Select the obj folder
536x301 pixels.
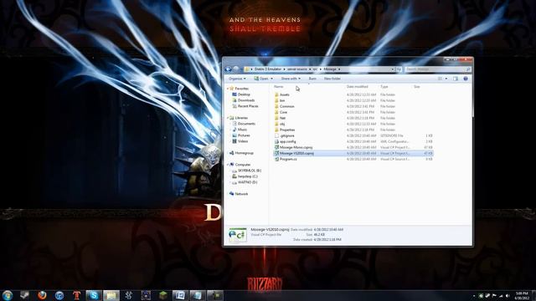(280, 124)
